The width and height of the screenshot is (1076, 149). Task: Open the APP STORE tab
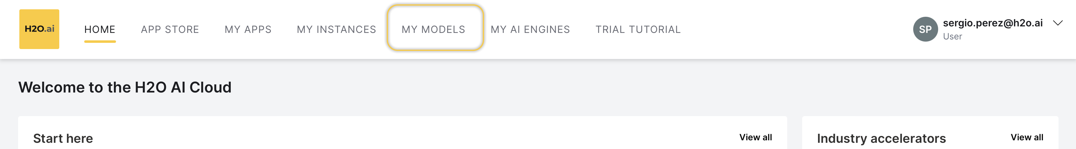pos(170,29)
